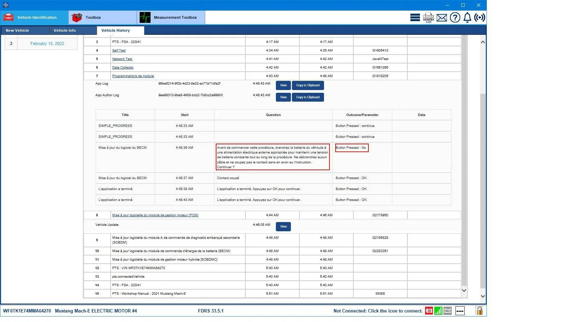Open the help question mark icon
Image resolution: width=563 pixels, height=322 pixels.
click(455, 17)
